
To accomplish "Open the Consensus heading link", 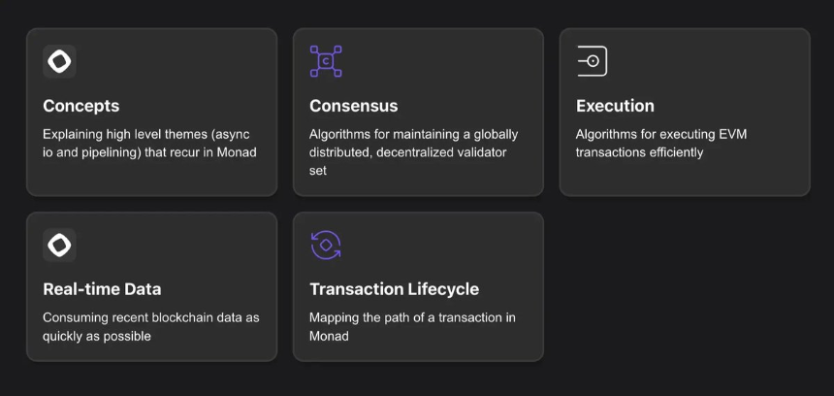I will [353, 106].
